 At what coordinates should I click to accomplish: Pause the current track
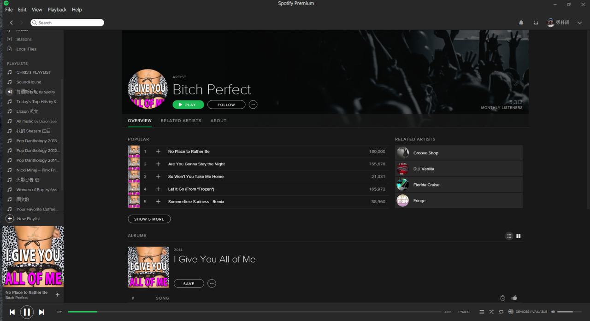pyautogui.click(x=27, y=312)
